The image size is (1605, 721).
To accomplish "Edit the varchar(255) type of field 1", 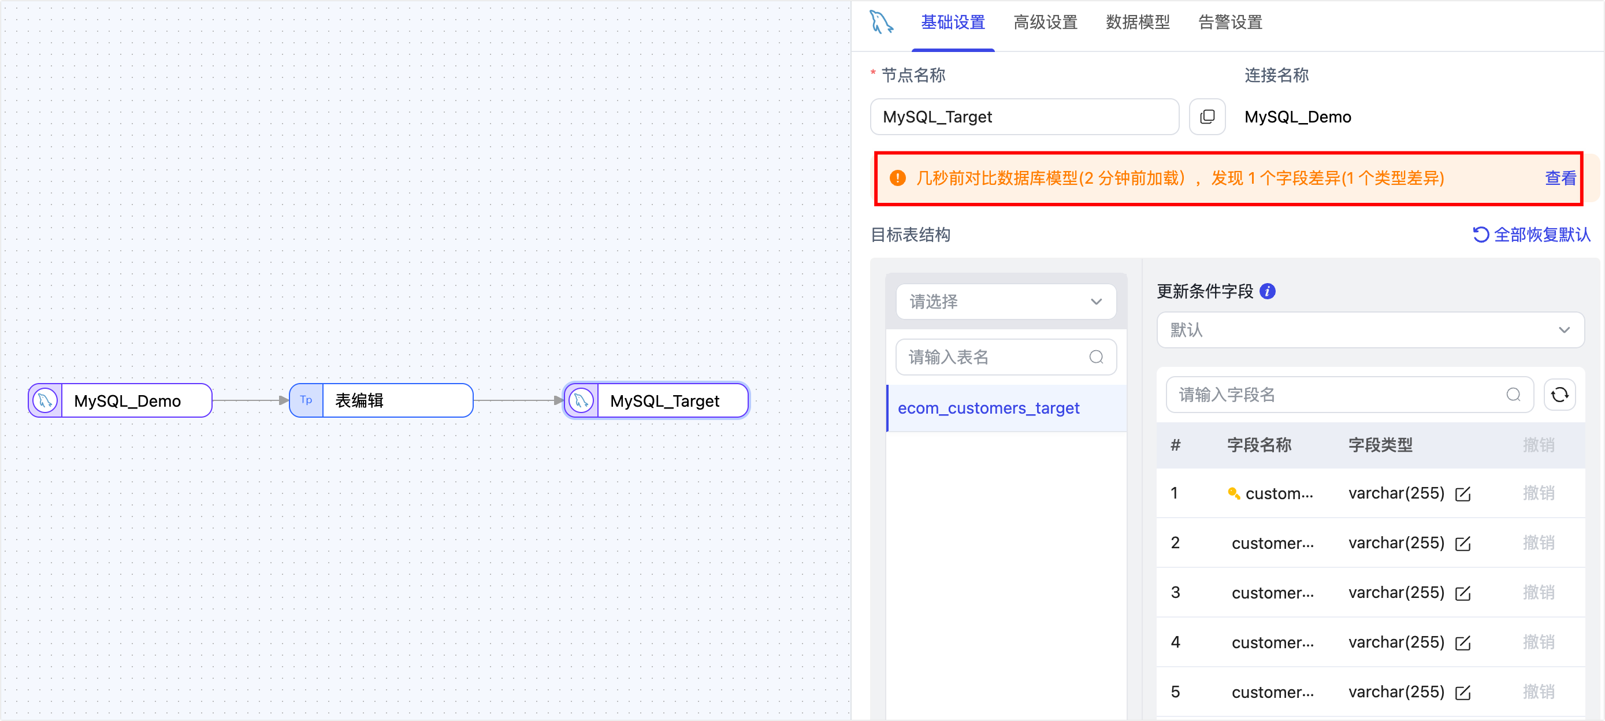I will point(1463,493).
